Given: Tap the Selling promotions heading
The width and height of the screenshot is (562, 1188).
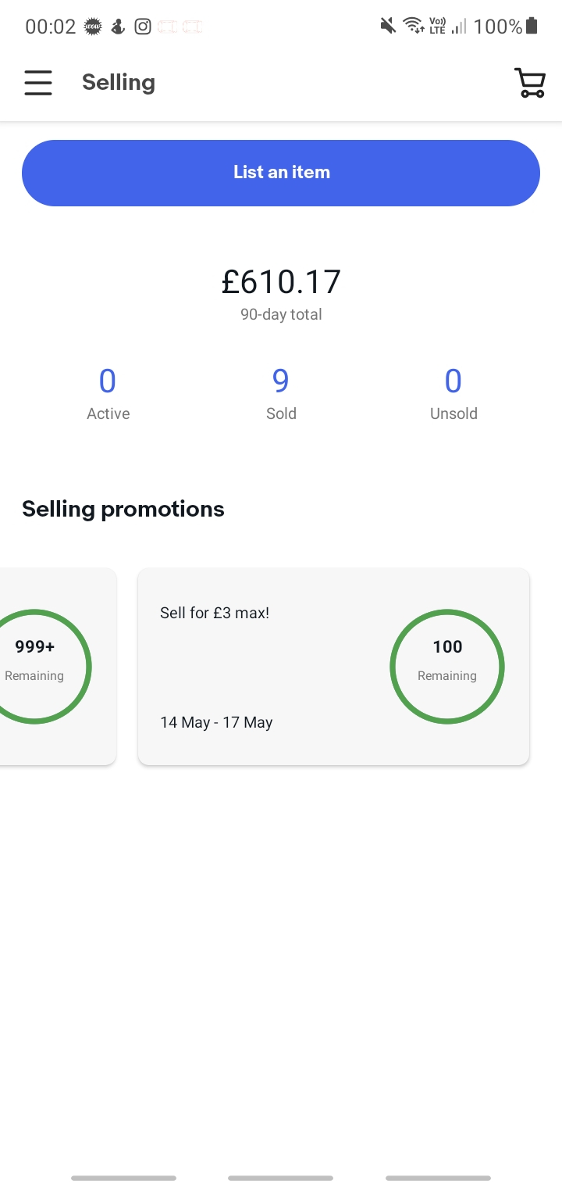Looking at the screenshot, I should click(x=123, y=509).
